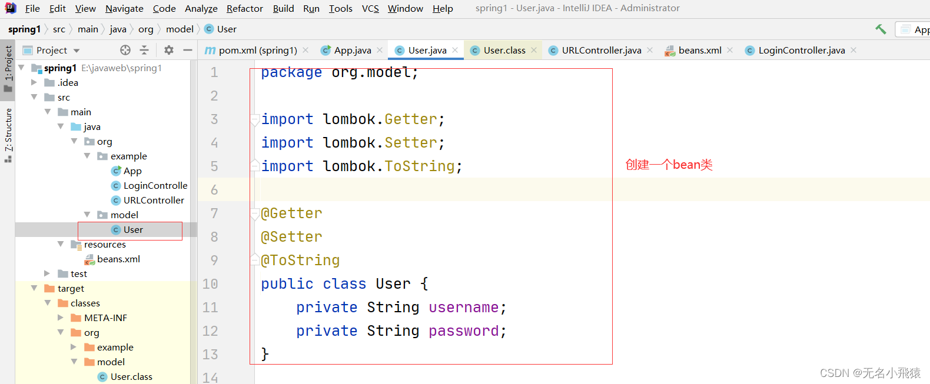Open the VCS menu

370,8
